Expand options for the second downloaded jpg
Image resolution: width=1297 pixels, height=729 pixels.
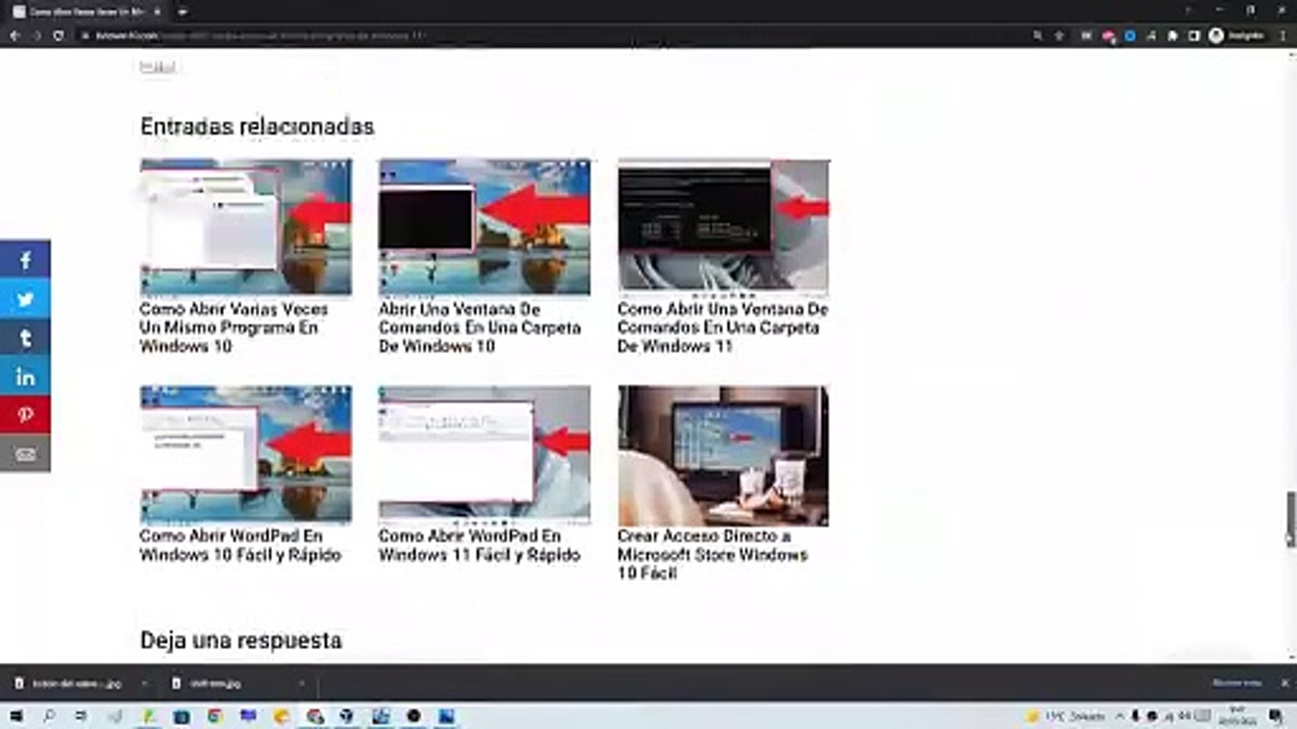click(301, 684)
